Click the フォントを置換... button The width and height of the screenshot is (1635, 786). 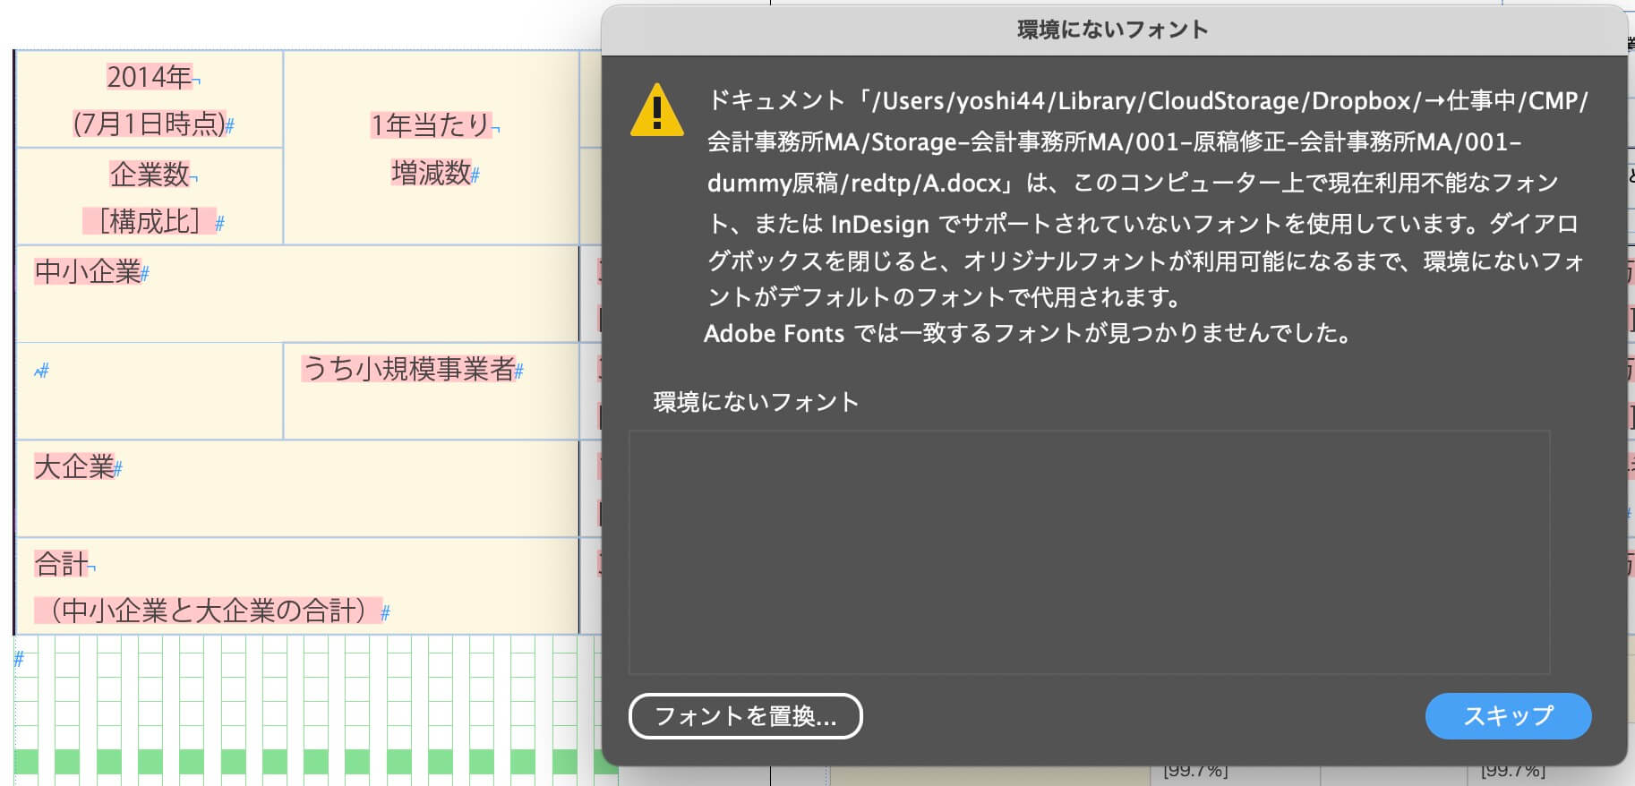pyautogui.click(x=745, y=716)
